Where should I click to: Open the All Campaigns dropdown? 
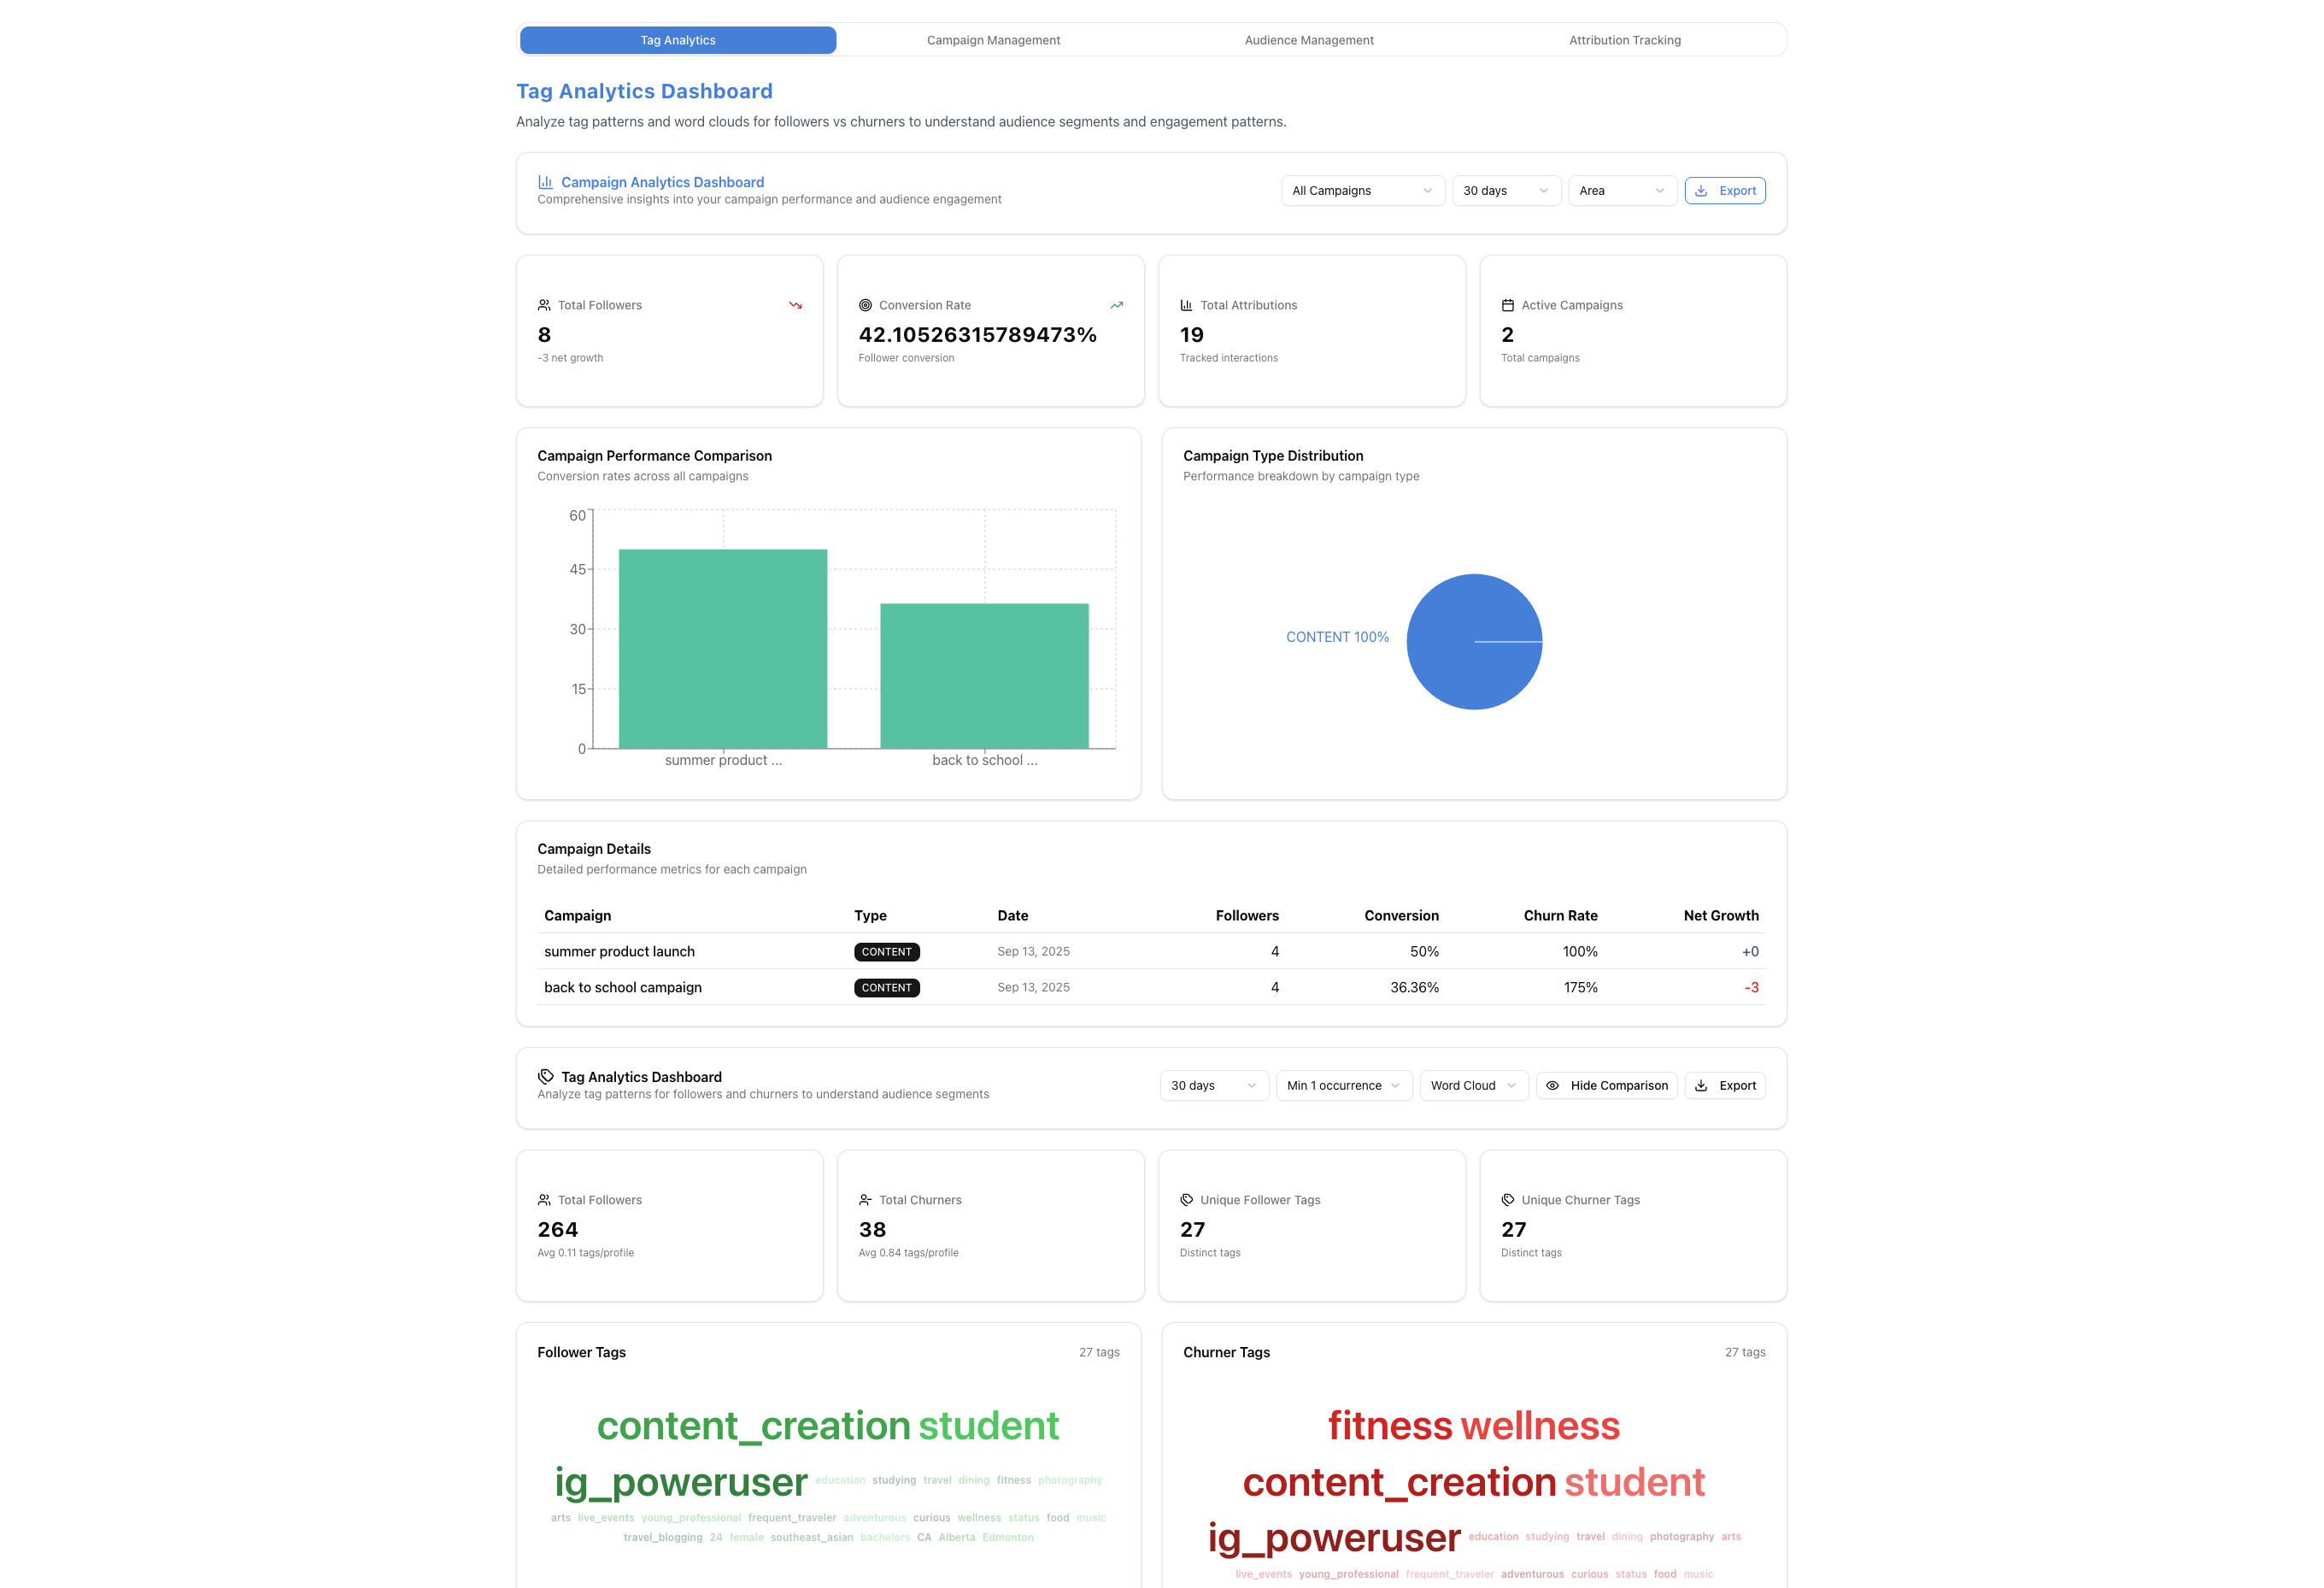point(1362,191)
